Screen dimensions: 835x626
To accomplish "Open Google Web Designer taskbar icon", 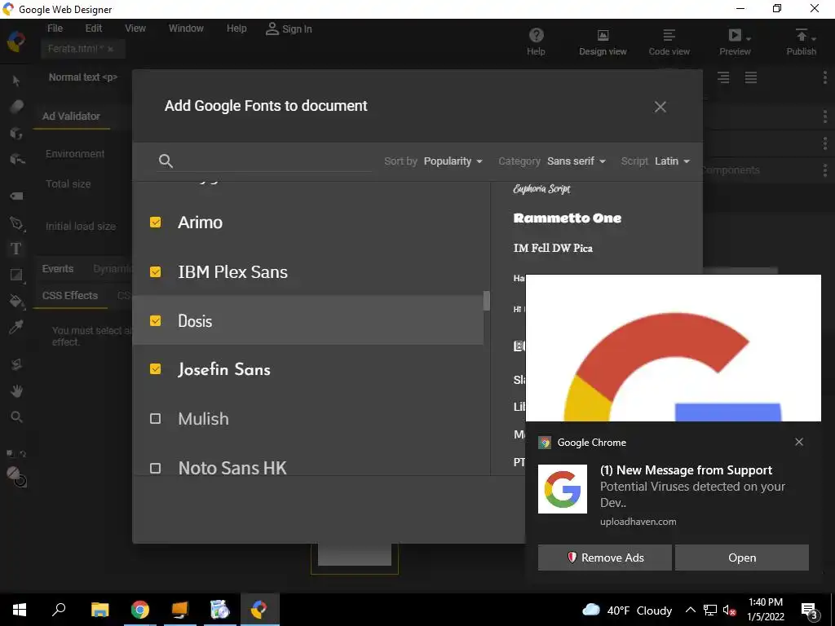I will click(259, 610).
